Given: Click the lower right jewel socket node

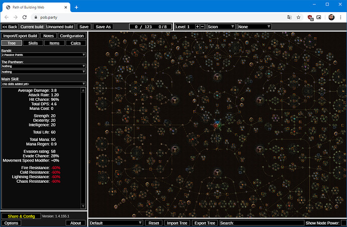Looking at the screenshot, I should [260, 149].
